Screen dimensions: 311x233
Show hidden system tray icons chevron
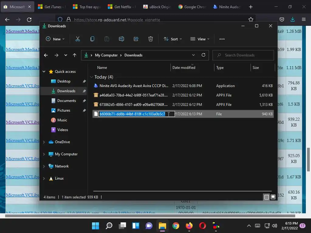tap(249, 226)
